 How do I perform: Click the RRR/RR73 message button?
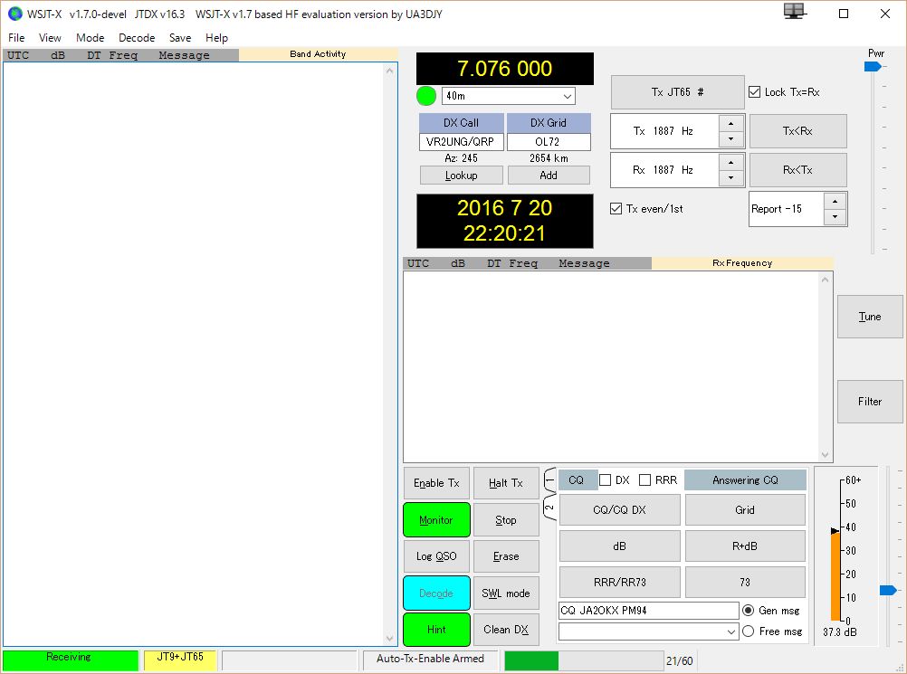(619, 582)
